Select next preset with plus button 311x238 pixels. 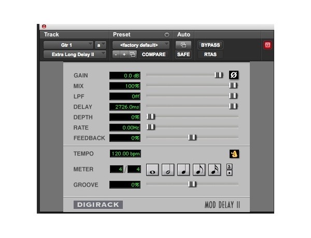point(124,54)
